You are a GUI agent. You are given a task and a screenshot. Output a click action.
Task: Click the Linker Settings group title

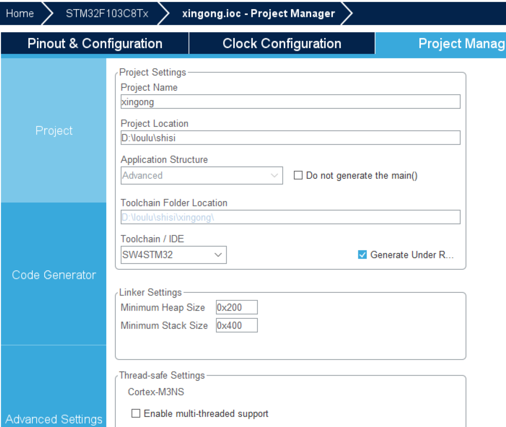pyautogui.click(x=151, y=292)
